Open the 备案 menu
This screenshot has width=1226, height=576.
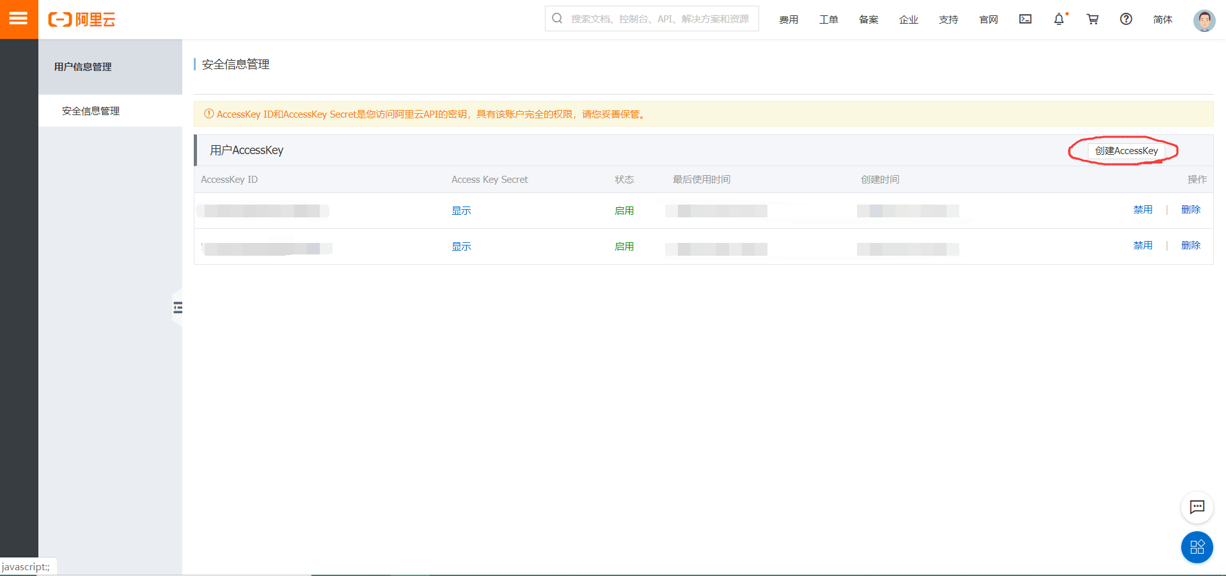click(x=868, y=20)
